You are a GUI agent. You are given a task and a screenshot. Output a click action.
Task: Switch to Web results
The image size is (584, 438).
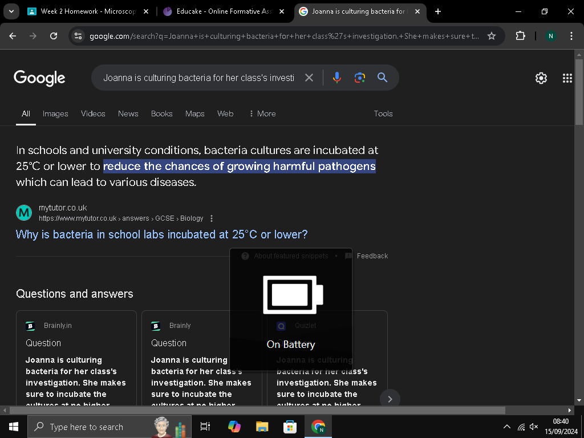pyautogui.click(x=225, y=113)
